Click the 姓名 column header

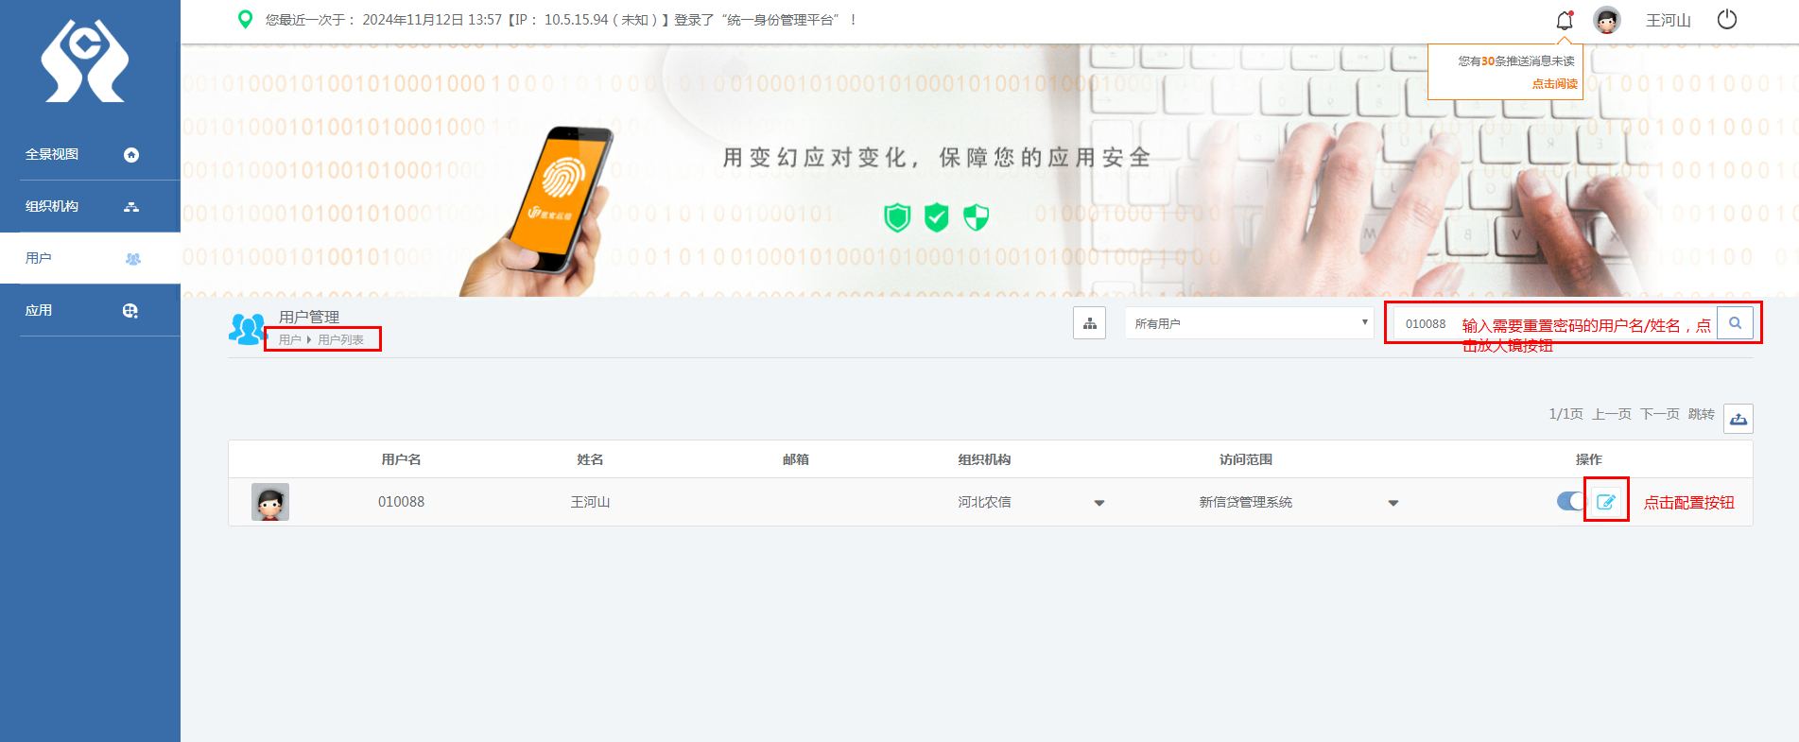(x=590, y=459)
